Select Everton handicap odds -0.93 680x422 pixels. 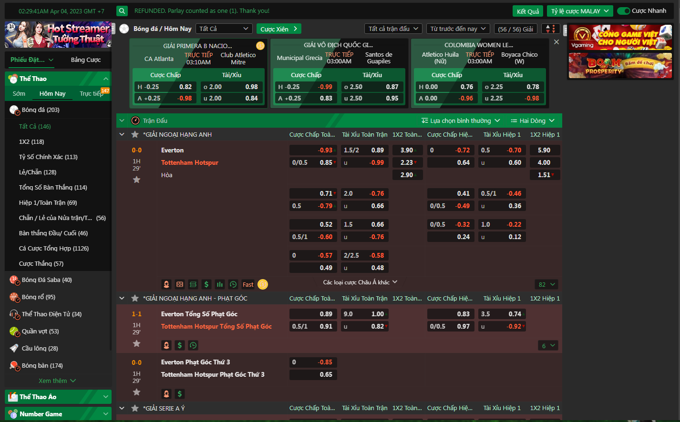click(313, 150)
